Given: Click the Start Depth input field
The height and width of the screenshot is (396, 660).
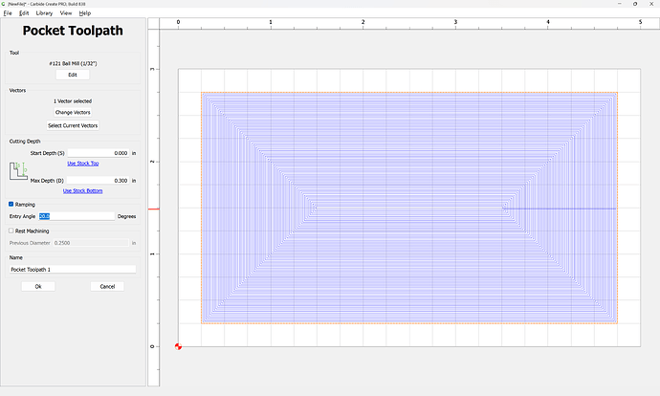Looking at the screenshot, I should pyautogui.click(x=99, y=153).
